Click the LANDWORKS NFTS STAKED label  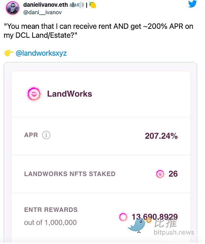(70, 174)
